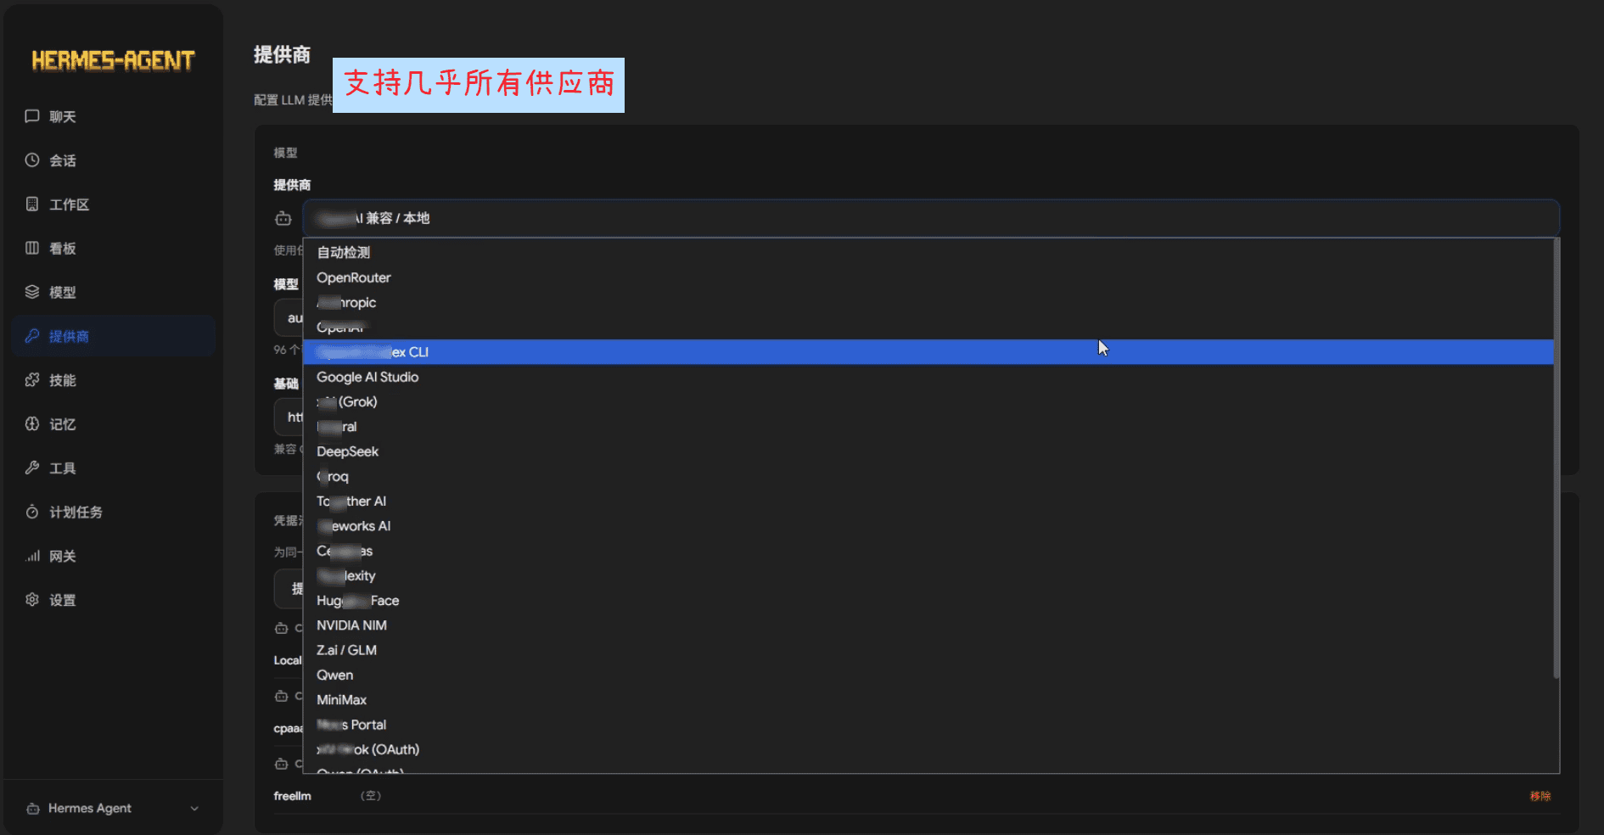The width and height of the screenshot is (1604, 835).
Task: Choose the provider ending in 'ropic'
Action: coord(928,302)
